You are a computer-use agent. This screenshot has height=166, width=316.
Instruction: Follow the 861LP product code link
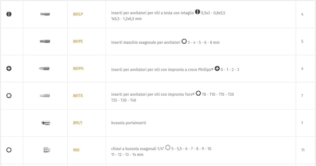click(x=78, y=14)
